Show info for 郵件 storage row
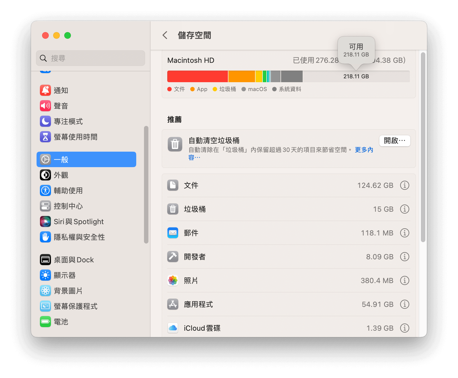The image size is (458, 378). tap(405, 233)
